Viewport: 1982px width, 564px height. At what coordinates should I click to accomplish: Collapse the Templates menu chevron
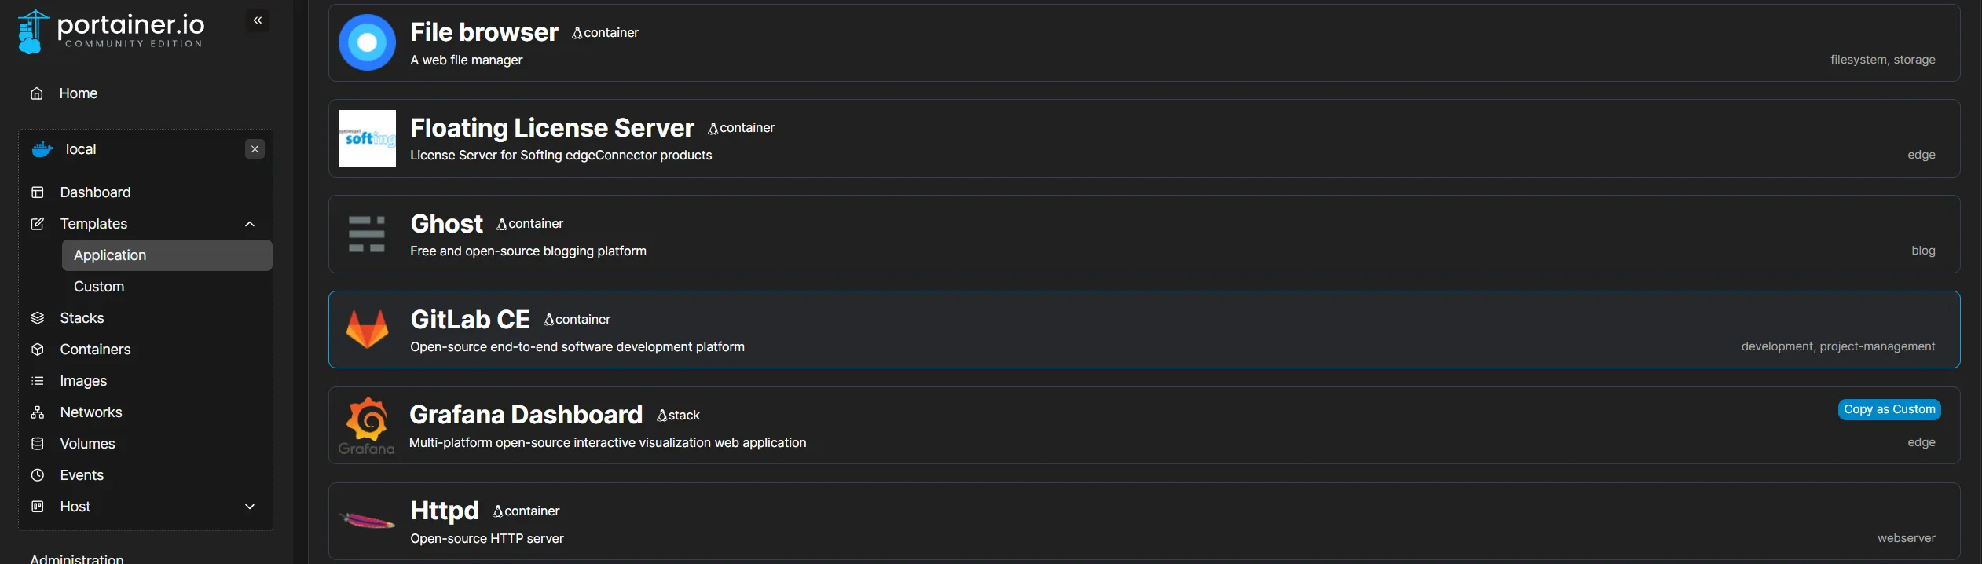pos(250,224)
